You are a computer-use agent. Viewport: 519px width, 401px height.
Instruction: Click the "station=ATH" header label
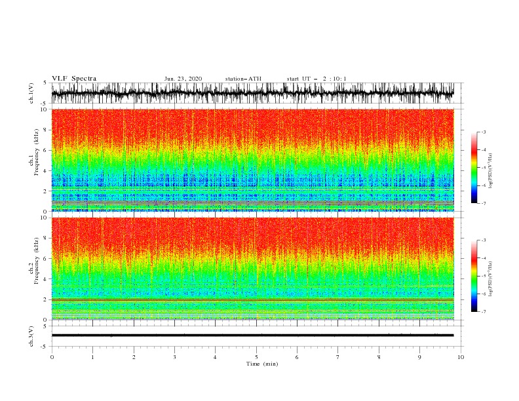tap(243, 79)
